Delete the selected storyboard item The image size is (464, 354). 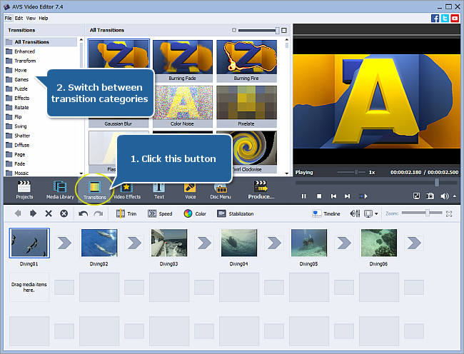[x=49, y=213]
